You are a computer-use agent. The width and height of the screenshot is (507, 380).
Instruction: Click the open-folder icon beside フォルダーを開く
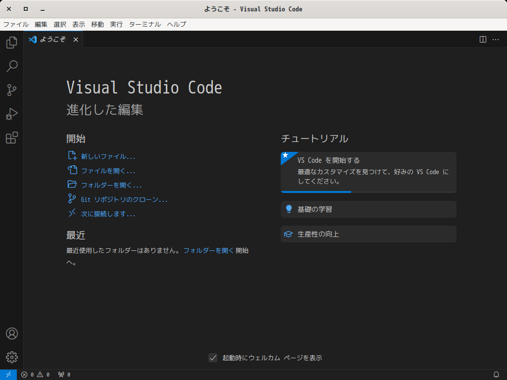tap(72, 184)
